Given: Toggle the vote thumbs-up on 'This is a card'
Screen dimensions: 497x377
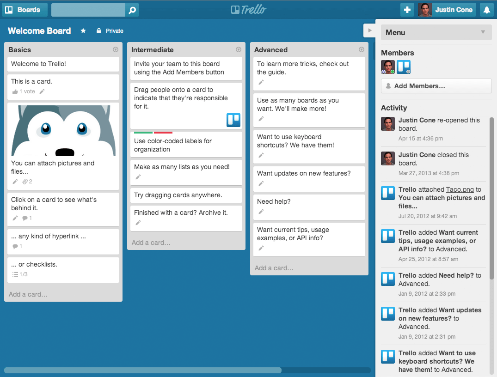Looking at the screenshot, I should coord(14,91).
